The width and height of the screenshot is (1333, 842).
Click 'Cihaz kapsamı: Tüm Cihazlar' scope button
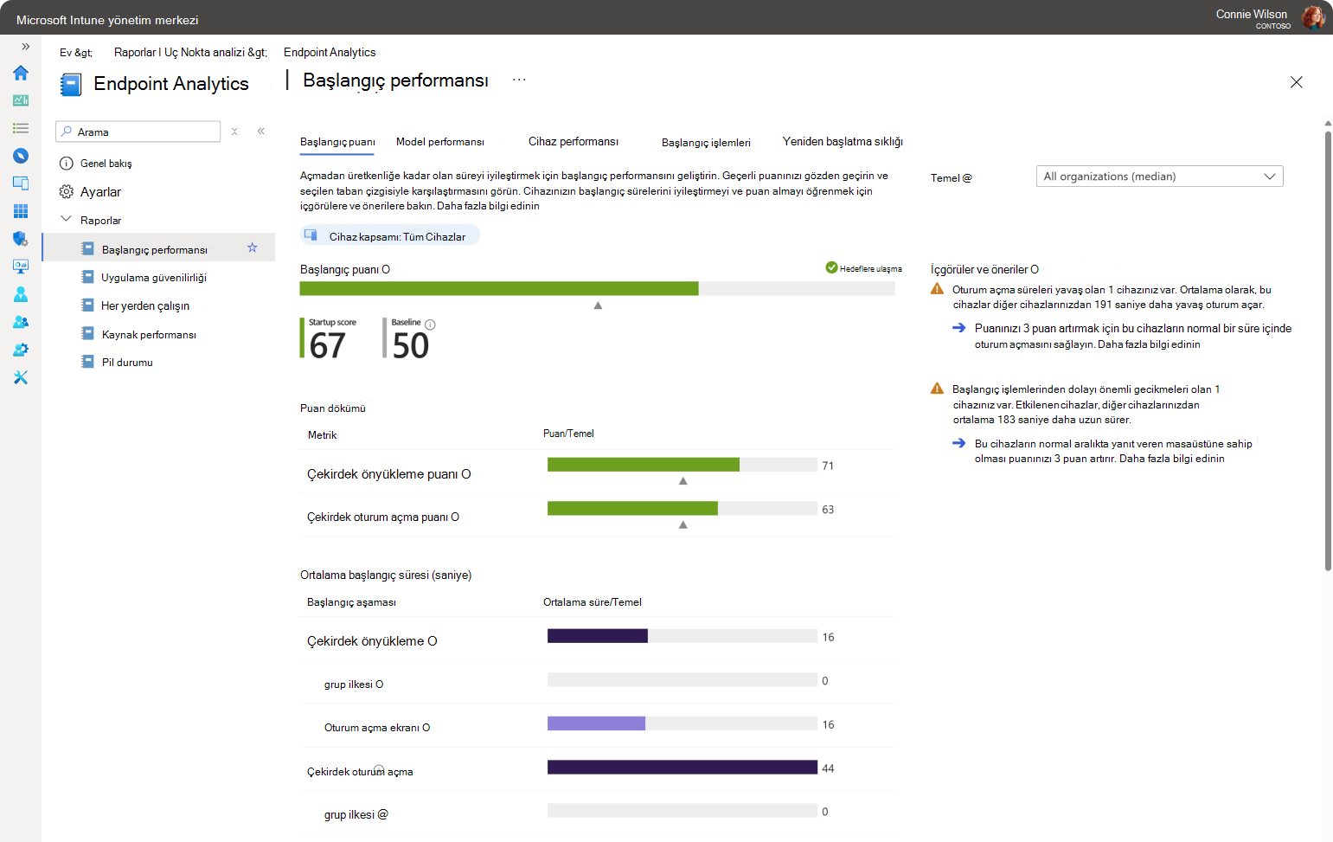coord(390,236)
